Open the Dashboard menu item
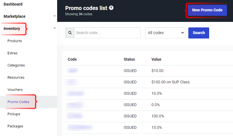The image size is (233, 136). click(13, 4)
